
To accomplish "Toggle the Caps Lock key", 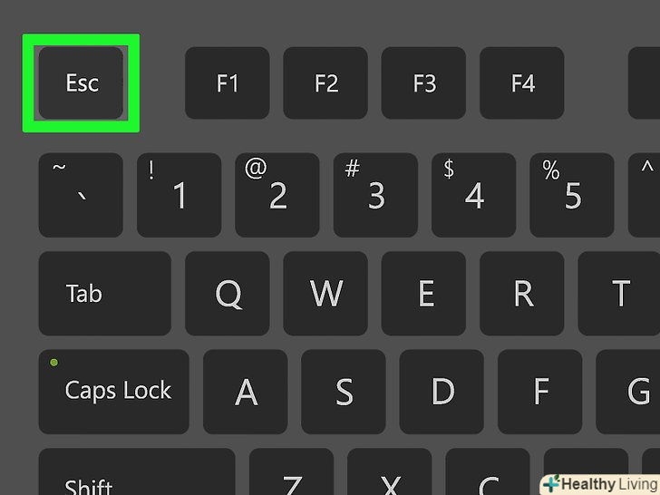I will (113, 392).
